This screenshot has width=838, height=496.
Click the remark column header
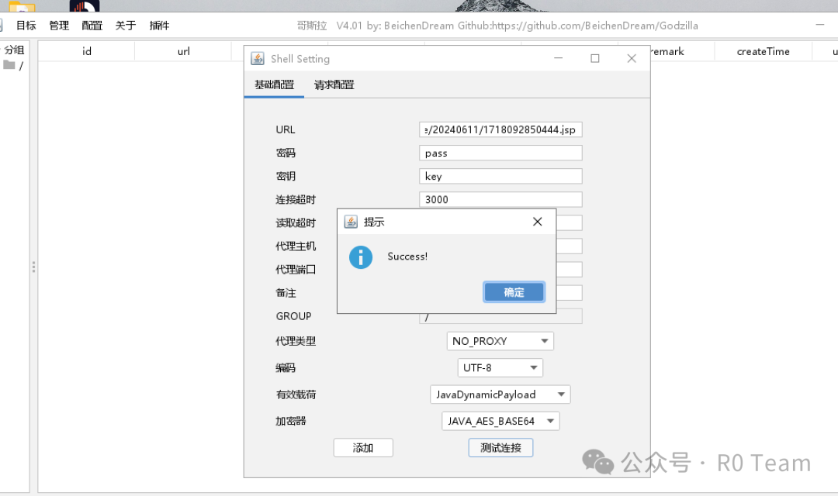(x=682, y=51)
